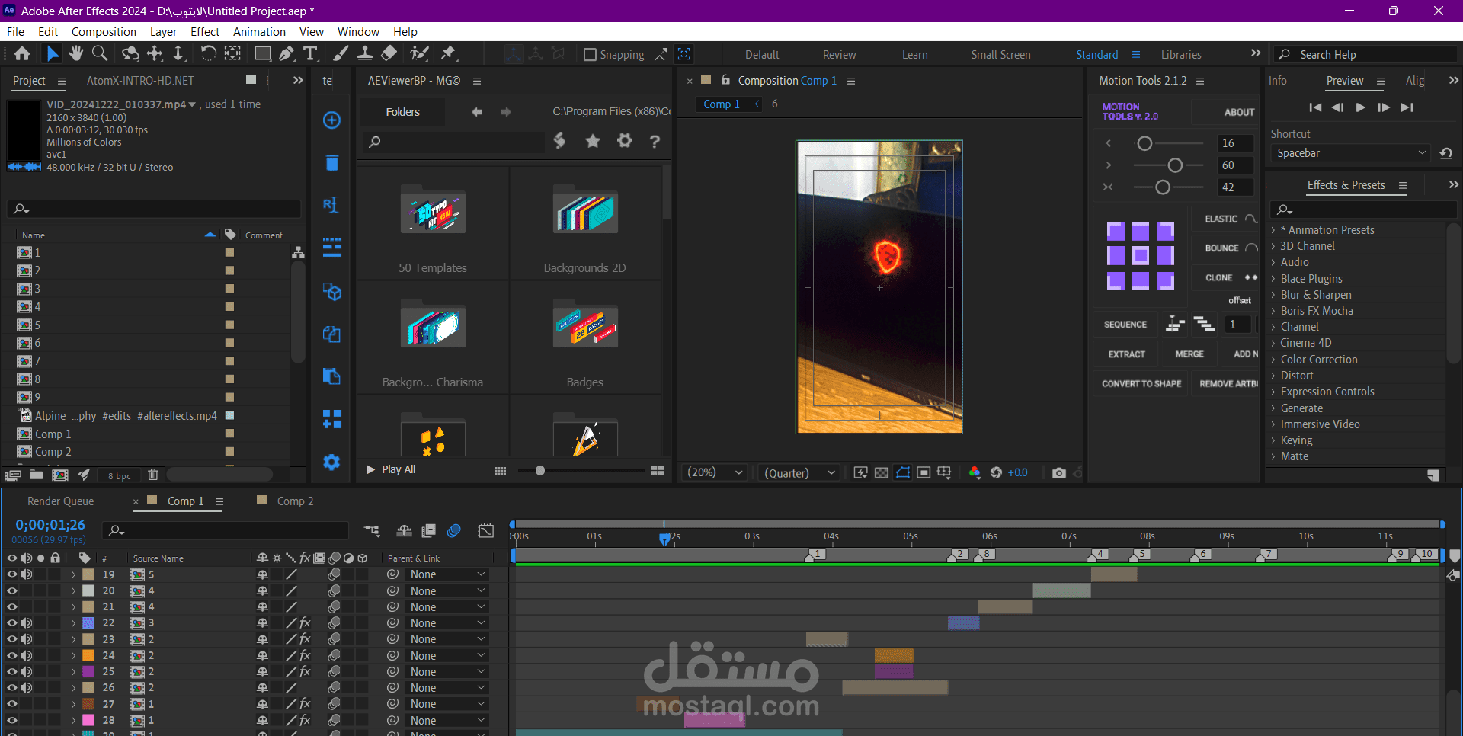Click the thumbnail size slider beside Play All
Viewport: 1463px width, 736px height.
tap(540, 471)
